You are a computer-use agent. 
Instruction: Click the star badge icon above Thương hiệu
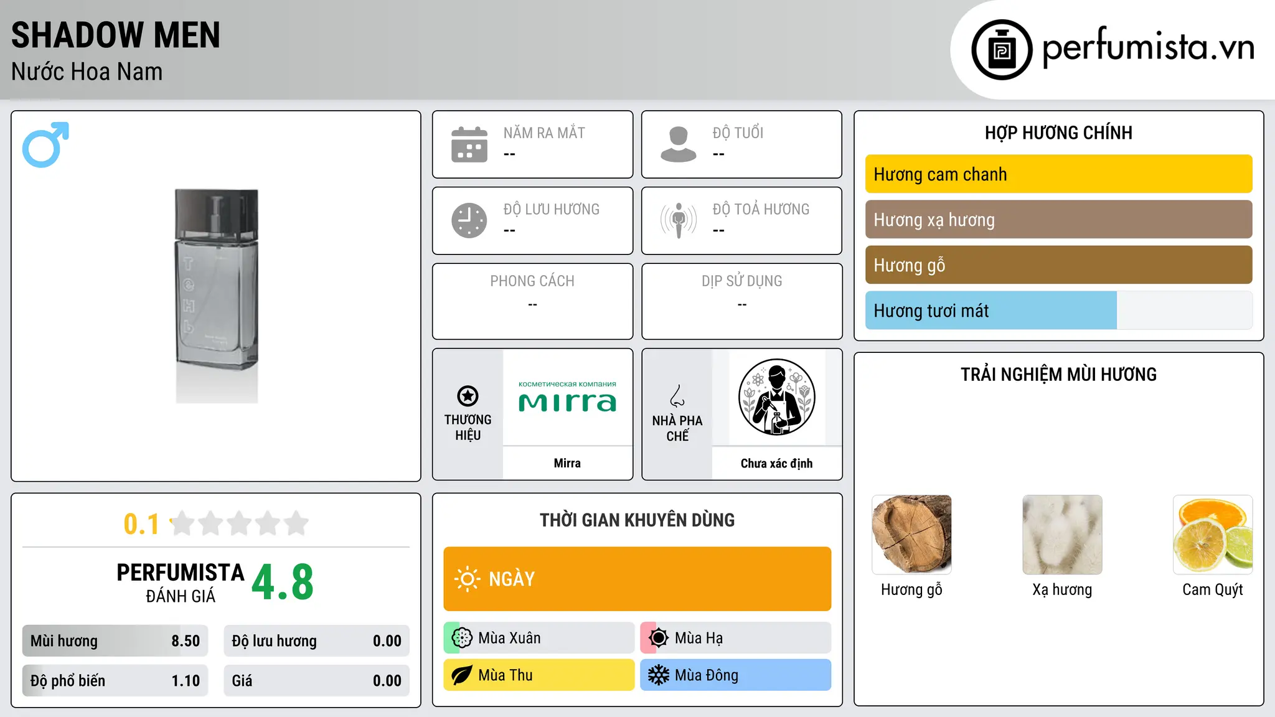tap(468, 396)
